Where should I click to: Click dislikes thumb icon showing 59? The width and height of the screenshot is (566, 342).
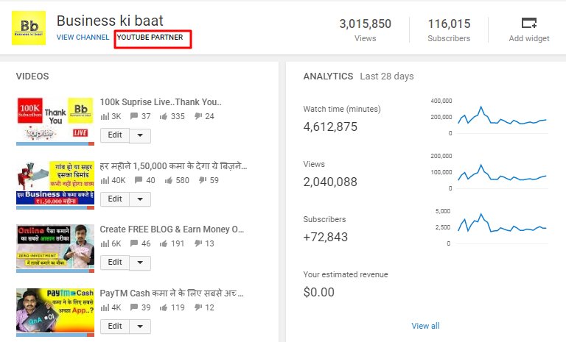(203, 180)
